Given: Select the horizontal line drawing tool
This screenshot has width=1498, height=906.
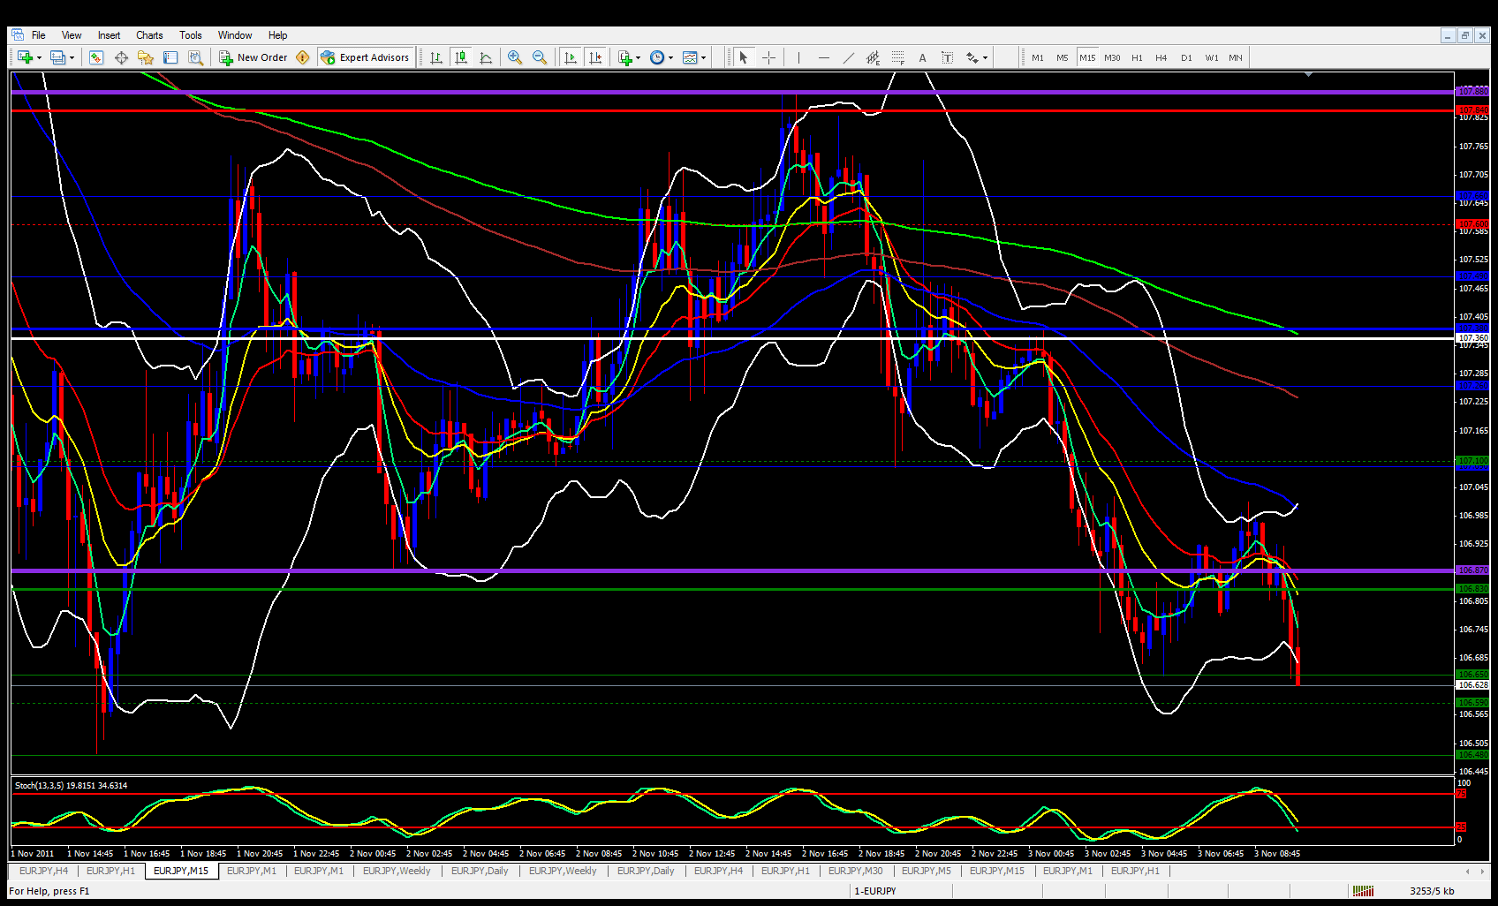Looking at the screenshot, I should click(823, 57).
